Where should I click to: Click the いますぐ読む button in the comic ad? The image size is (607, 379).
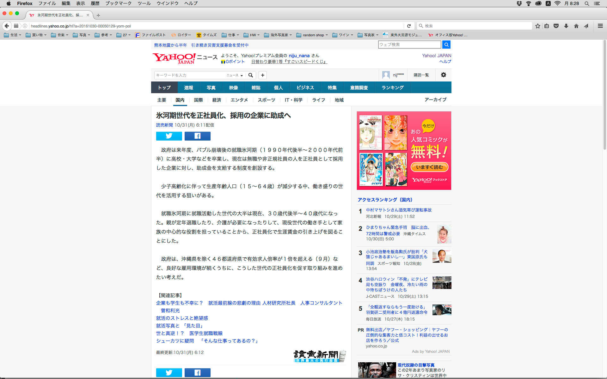(429, 167)
